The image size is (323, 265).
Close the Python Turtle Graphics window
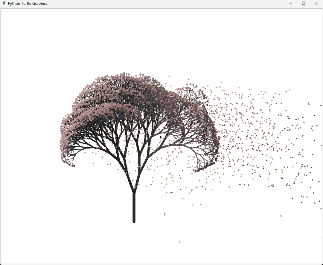tap(316, 3)
